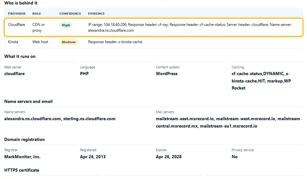The width and height of the screenshot is (307, 179).
Task: Click the web server value 'cloudflare'
Action: click(14, 74)
